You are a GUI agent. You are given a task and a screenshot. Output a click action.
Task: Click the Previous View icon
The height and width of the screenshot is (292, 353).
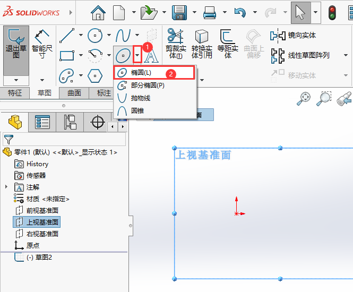tap(344, 99)
